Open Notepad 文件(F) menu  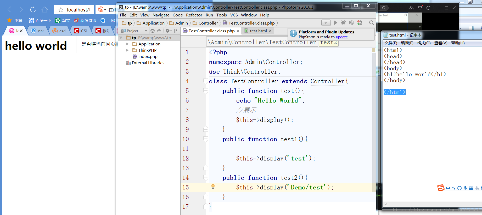pyautogui.click(x=391, y=43)
